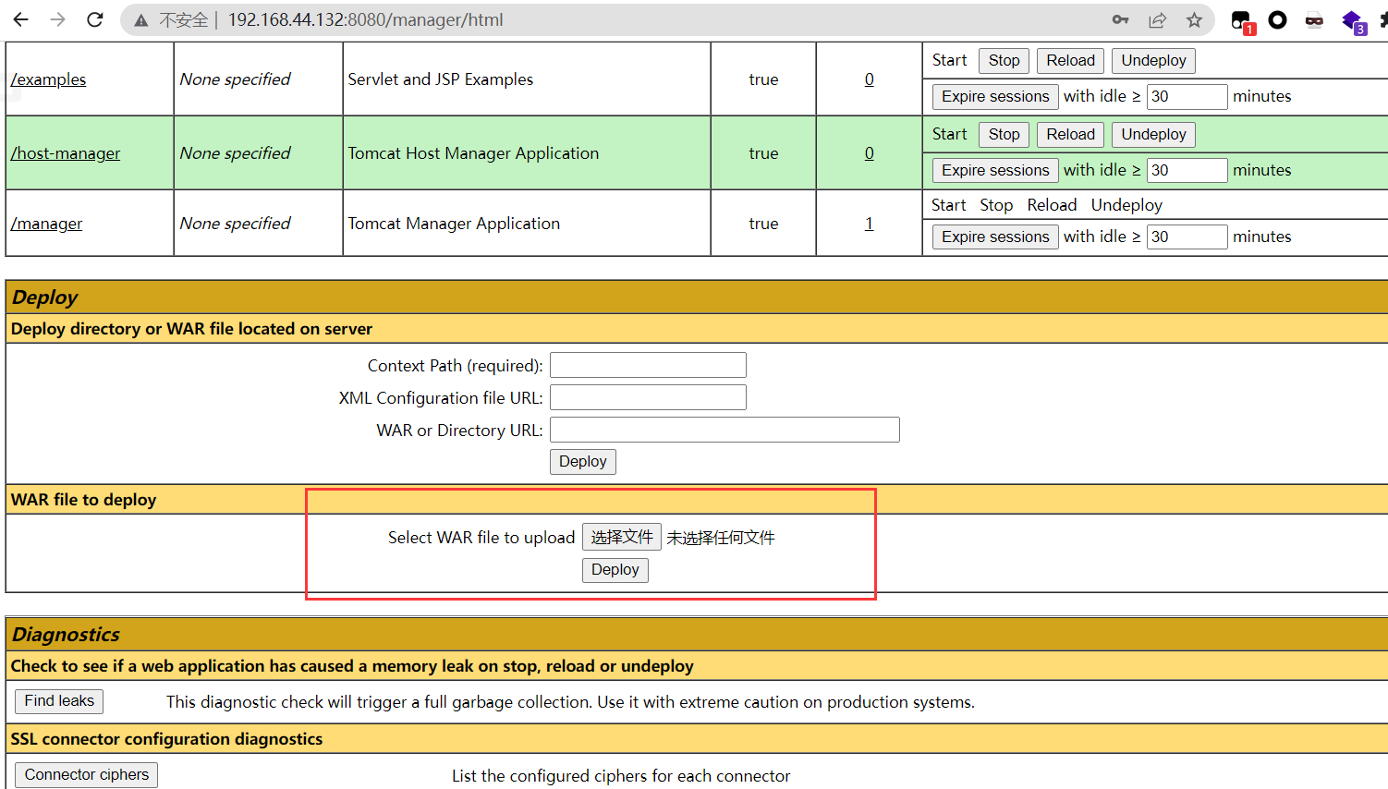Open the /manager application link
Screen dimensions: 1388x789
tap(46, 224)
